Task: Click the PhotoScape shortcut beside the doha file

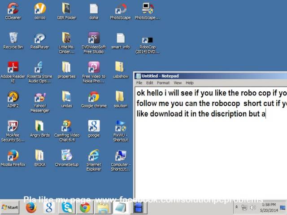Action: point(120,11)
